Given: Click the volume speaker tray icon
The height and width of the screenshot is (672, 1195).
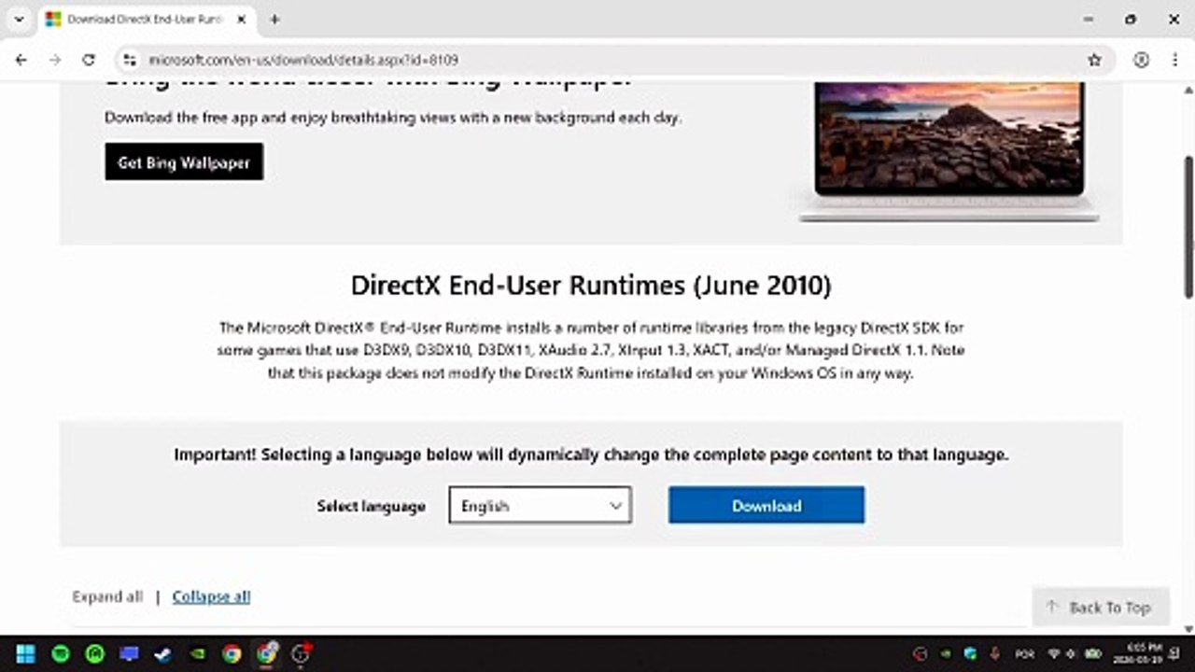Looking at the screenshot, I should coord(1070,653).
